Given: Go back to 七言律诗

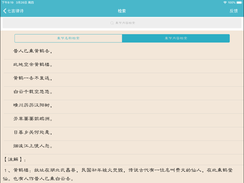Looking at the screenshot, I should pos(13,11).
